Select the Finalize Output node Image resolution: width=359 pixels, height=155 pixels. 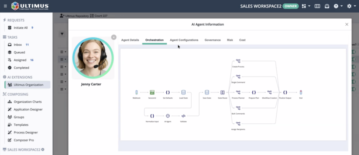(x=285, y=93)
